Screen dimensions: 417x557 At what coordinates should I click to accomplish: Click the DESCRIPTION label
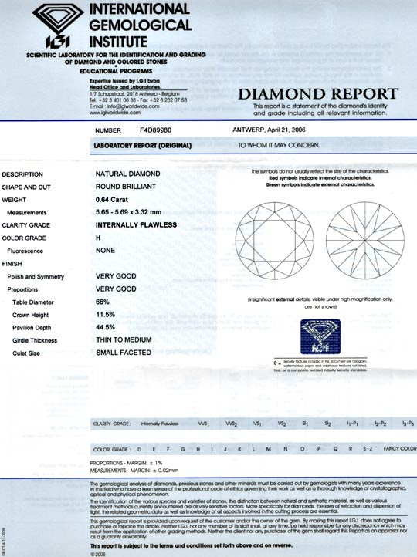pyautogui.click(x=22, y=174)
